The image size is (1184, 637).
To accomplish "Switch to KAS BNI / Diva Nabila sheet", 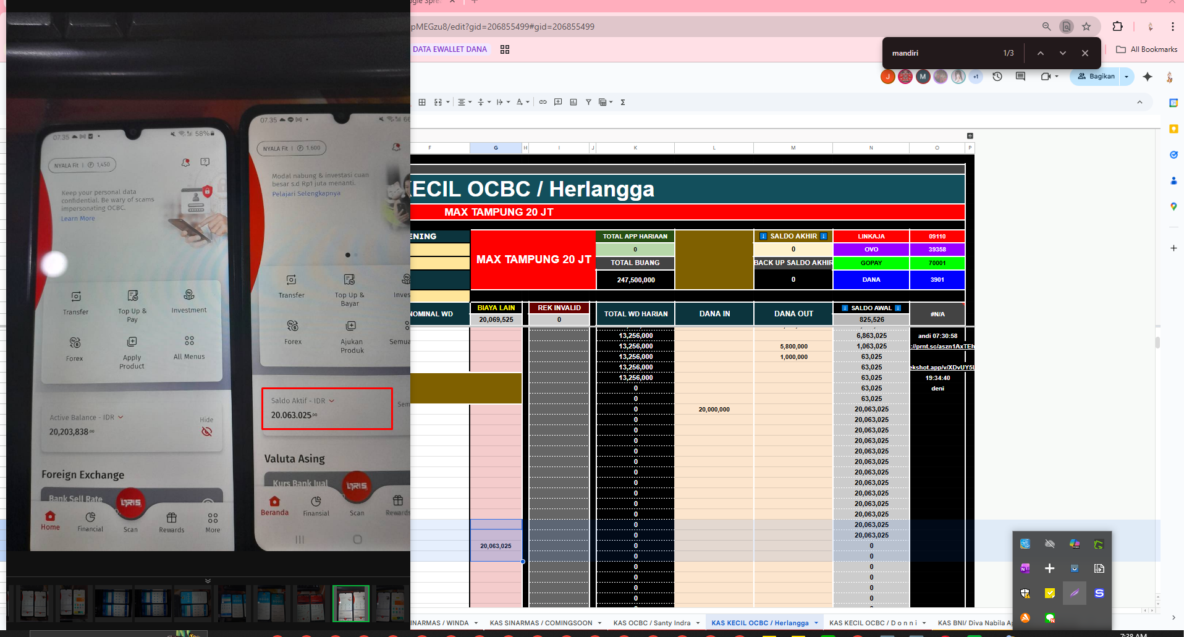I will (974, 623).
